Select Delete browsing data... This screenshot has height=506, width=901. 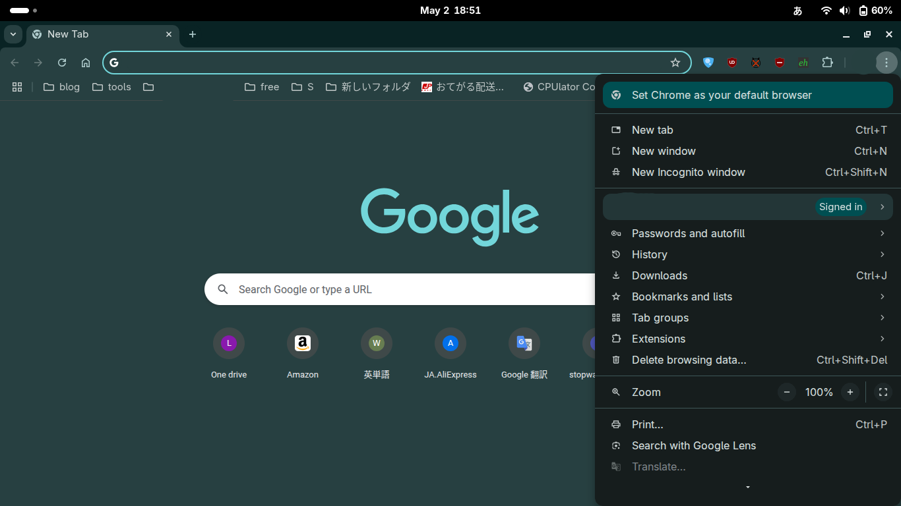click(x=748, y=360)
